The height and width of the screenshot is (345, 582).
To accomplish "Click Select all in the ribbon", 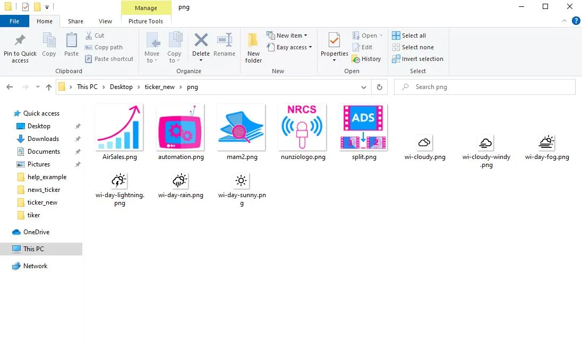I will pyautogui.click(x=409, y=36).
